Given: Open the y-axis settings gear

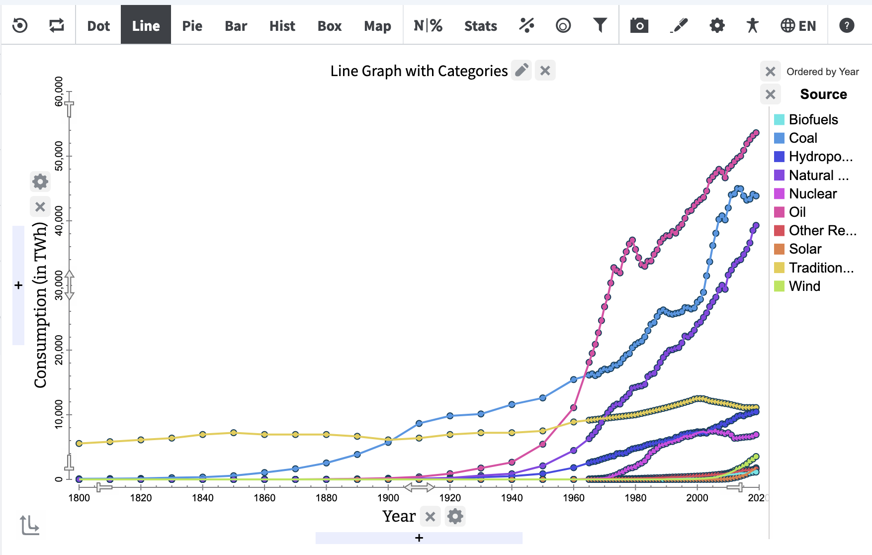Looking at the screenshot, I should pyautogui.click(x=40, y=182).
